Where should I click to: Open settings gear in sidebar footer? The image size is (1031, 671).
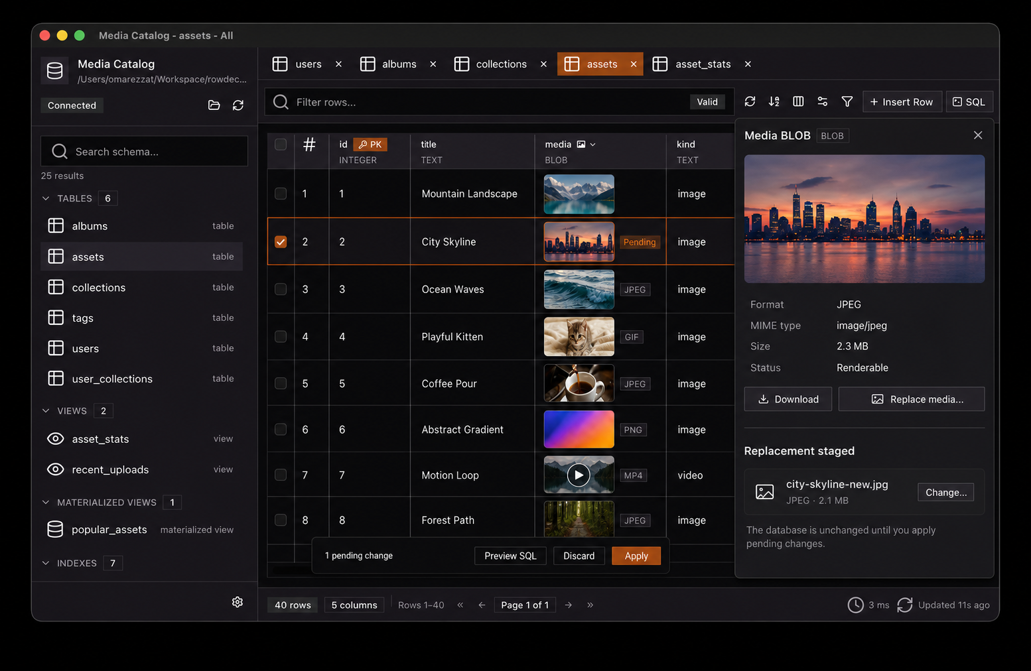coord(238,601)
